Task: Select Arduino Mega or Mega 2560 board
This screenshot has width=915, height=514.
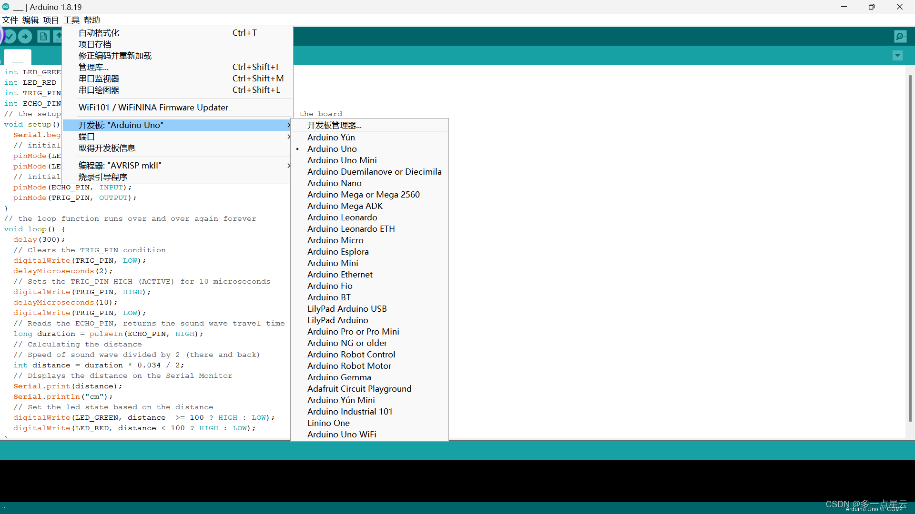Action: coord(363,195)
